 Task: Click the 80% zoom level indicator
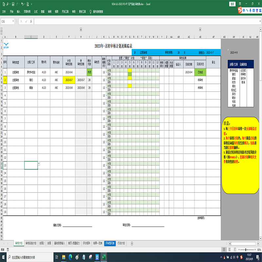259,250
